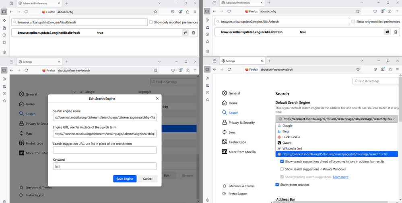List all tabs chevron in top-right window
The width and height of the screenshot is (402, 203).
tap(361, 2)
